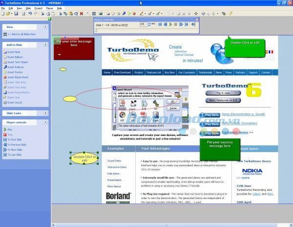Open the Help menu
This screenshot has width=293, height=227.
[60, 8]
